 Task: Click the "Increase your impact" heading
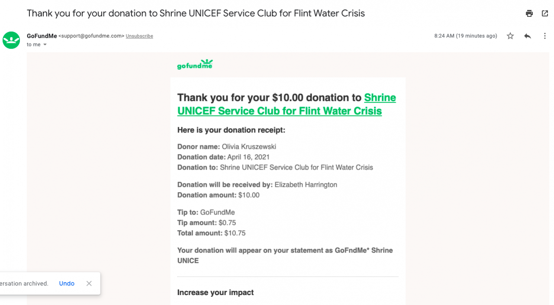tap(216, 292)
